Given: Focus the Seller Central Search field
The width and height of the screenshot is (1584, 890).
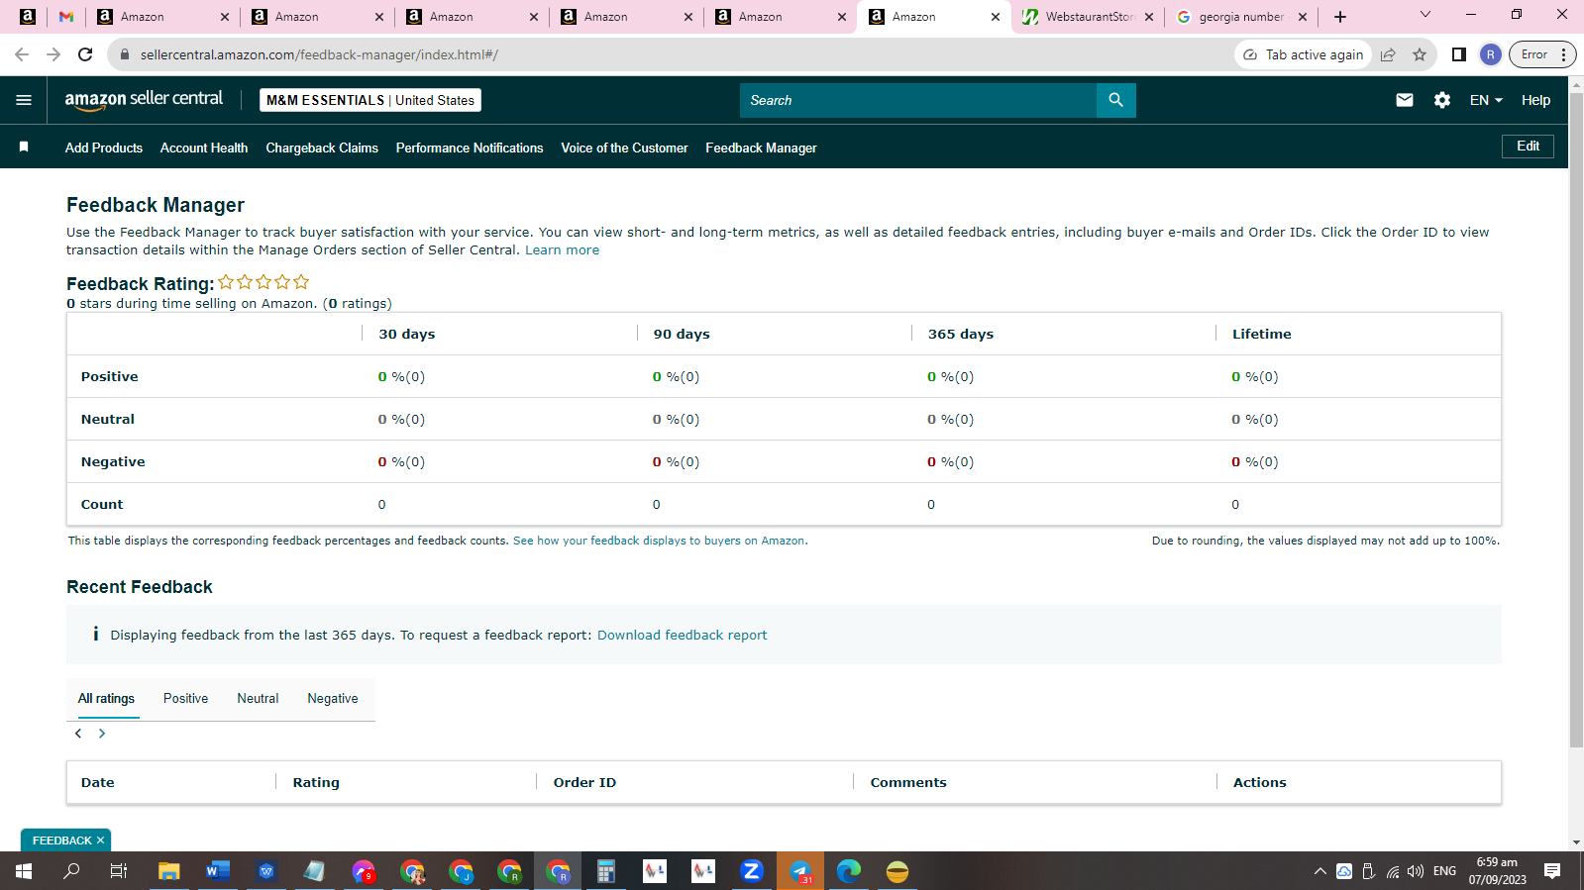Looking at the screenshot, I should coord(918,100).
